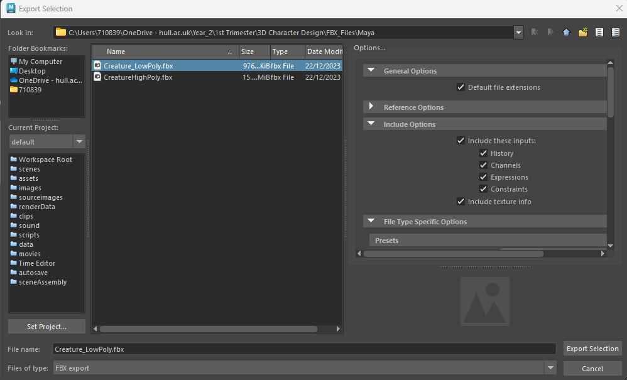Click the go up one folder arrow

click(x=566, y=33)
